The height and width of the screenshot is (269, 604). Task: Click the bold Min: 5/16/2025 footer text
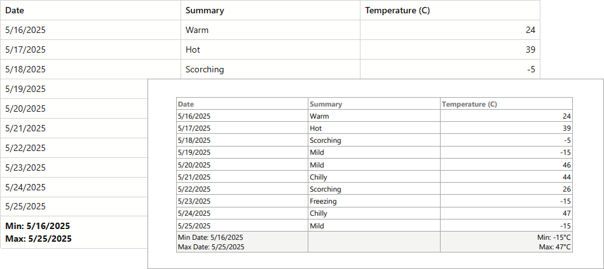38,226
